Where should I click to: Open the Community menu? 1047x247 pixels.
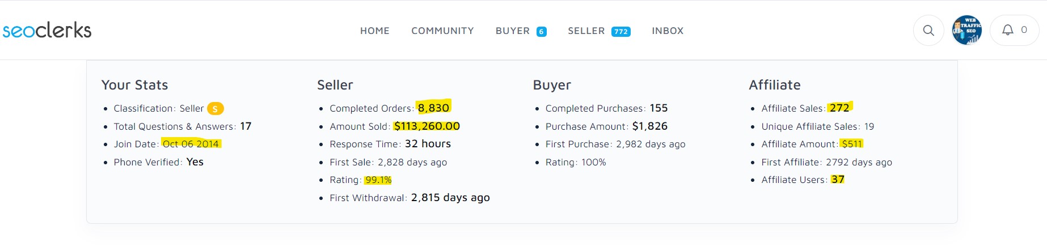tap(442, 31)
